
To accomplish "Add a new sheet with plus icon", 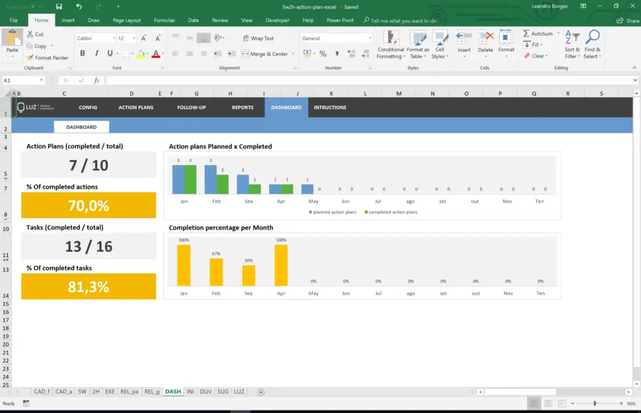I will (x=261, y=392).
